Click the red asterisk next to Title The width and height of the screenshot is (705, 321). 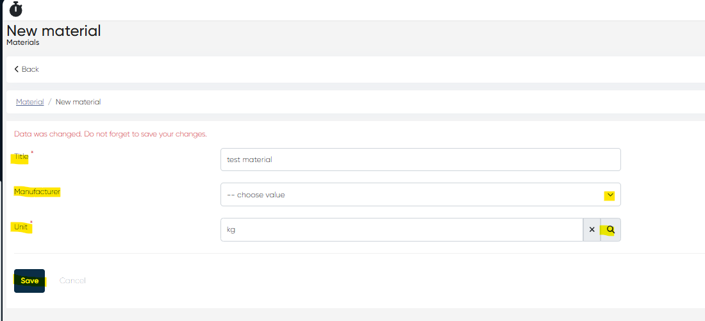click(x=32, y=152)
